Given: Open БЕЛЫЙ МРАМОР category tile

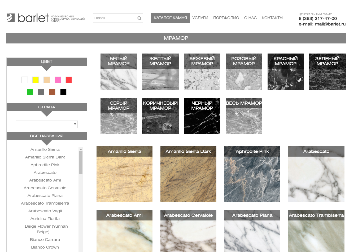Looking at the screenshot, I should point(119,72).
